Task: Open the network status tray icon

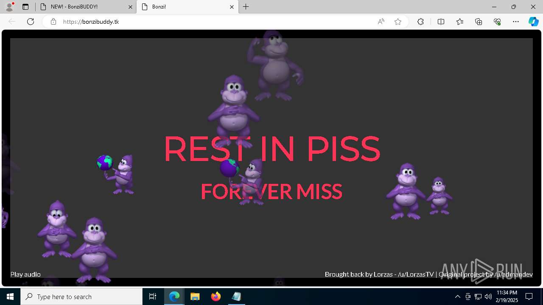Action: click(x=478, y=297)
